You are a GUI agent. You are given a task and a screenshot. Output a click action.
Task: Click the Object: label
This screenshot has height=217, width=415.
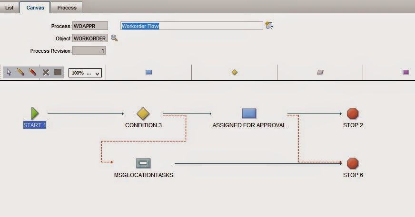tap(63, 38)
